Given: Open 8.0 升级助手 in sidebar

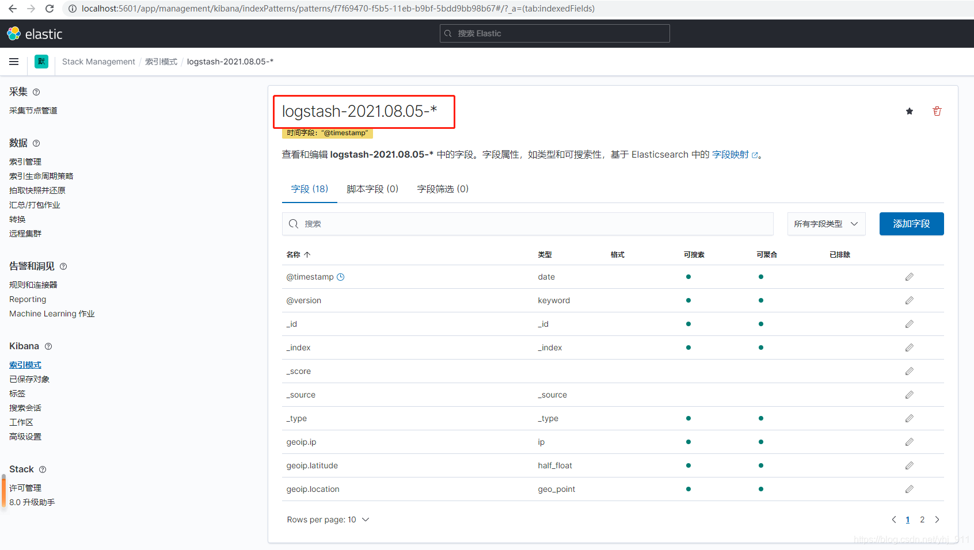Looking at the screenshot, I should 32,502.
